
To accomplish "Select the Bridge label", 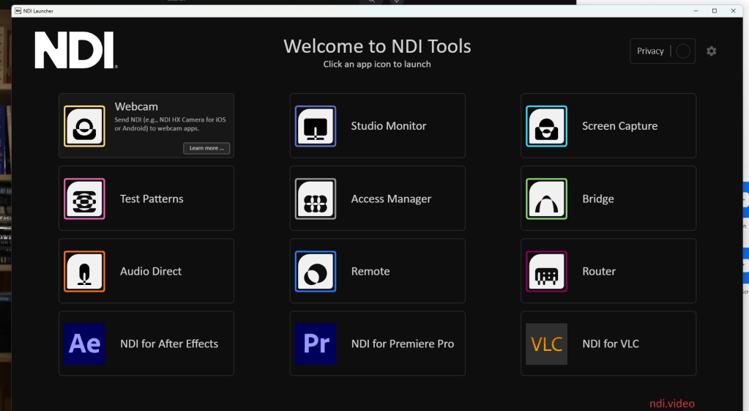I will (598, 199).
